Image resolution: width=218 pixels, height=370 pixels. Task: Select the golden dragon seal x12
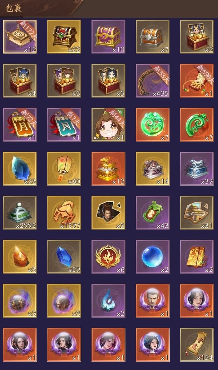tap(108, 169)
